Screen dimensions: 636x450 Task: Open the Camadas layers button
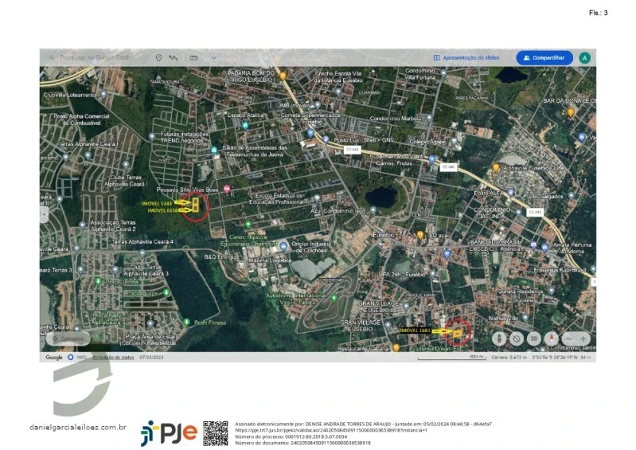[68, 338]
